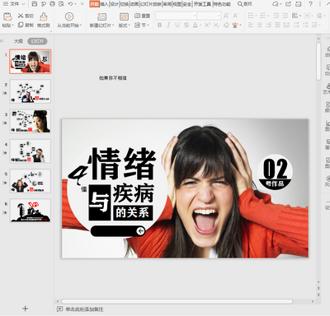Click the align text left icon
Image resolution: width=330 pixels, height=316 pixels.
point(251,26)
